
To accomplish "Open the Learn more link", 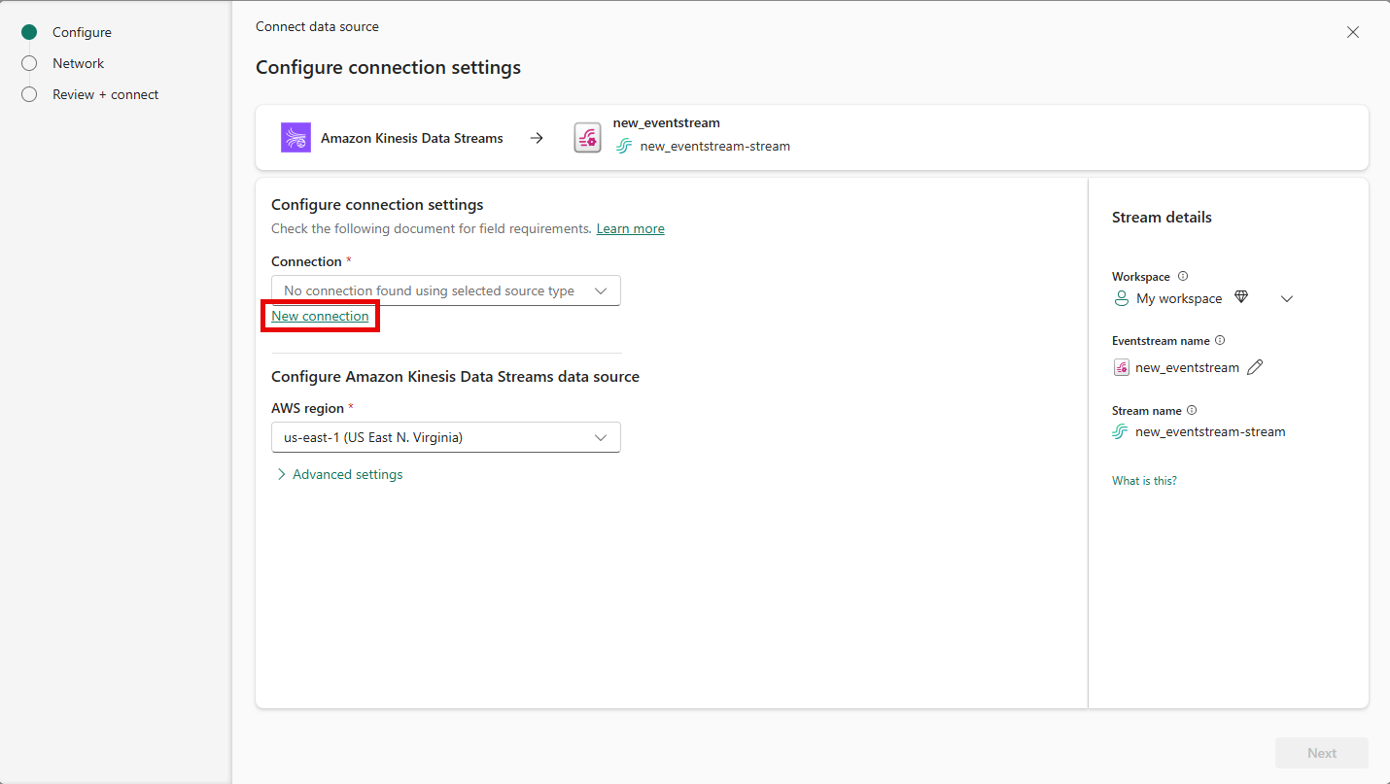I will pyautogui.click(x=631, y=229).
